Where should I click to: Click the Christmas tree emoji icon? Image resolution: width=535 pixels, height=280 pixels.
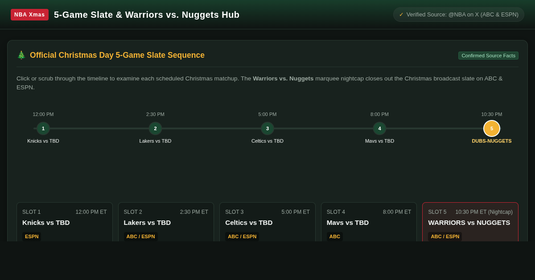click(21, 55)
